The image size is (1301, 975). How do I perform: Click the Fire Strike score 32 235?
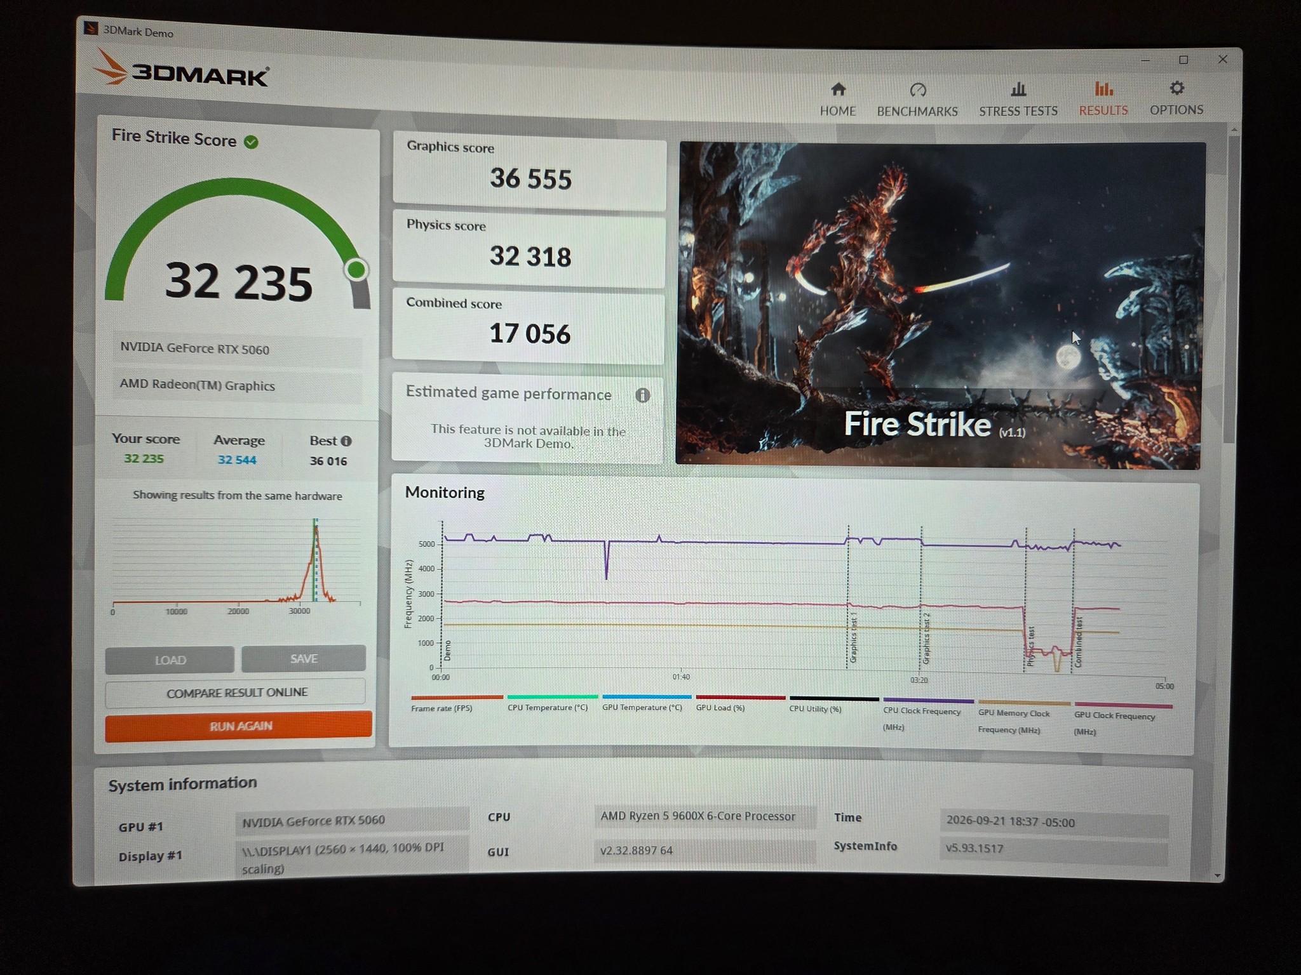[239, 281]
